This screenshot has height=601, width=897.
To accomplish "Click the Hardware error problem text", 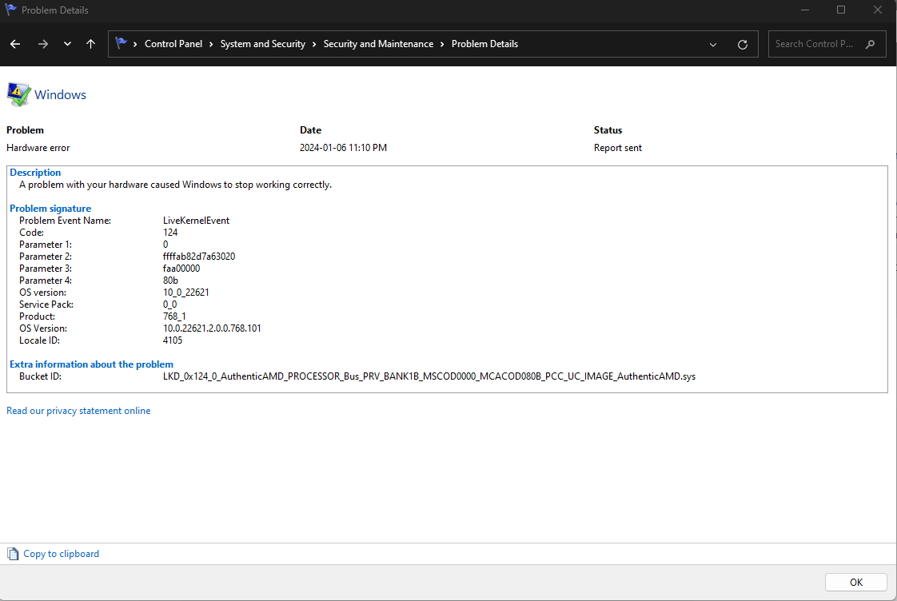I will pos(38,148).
